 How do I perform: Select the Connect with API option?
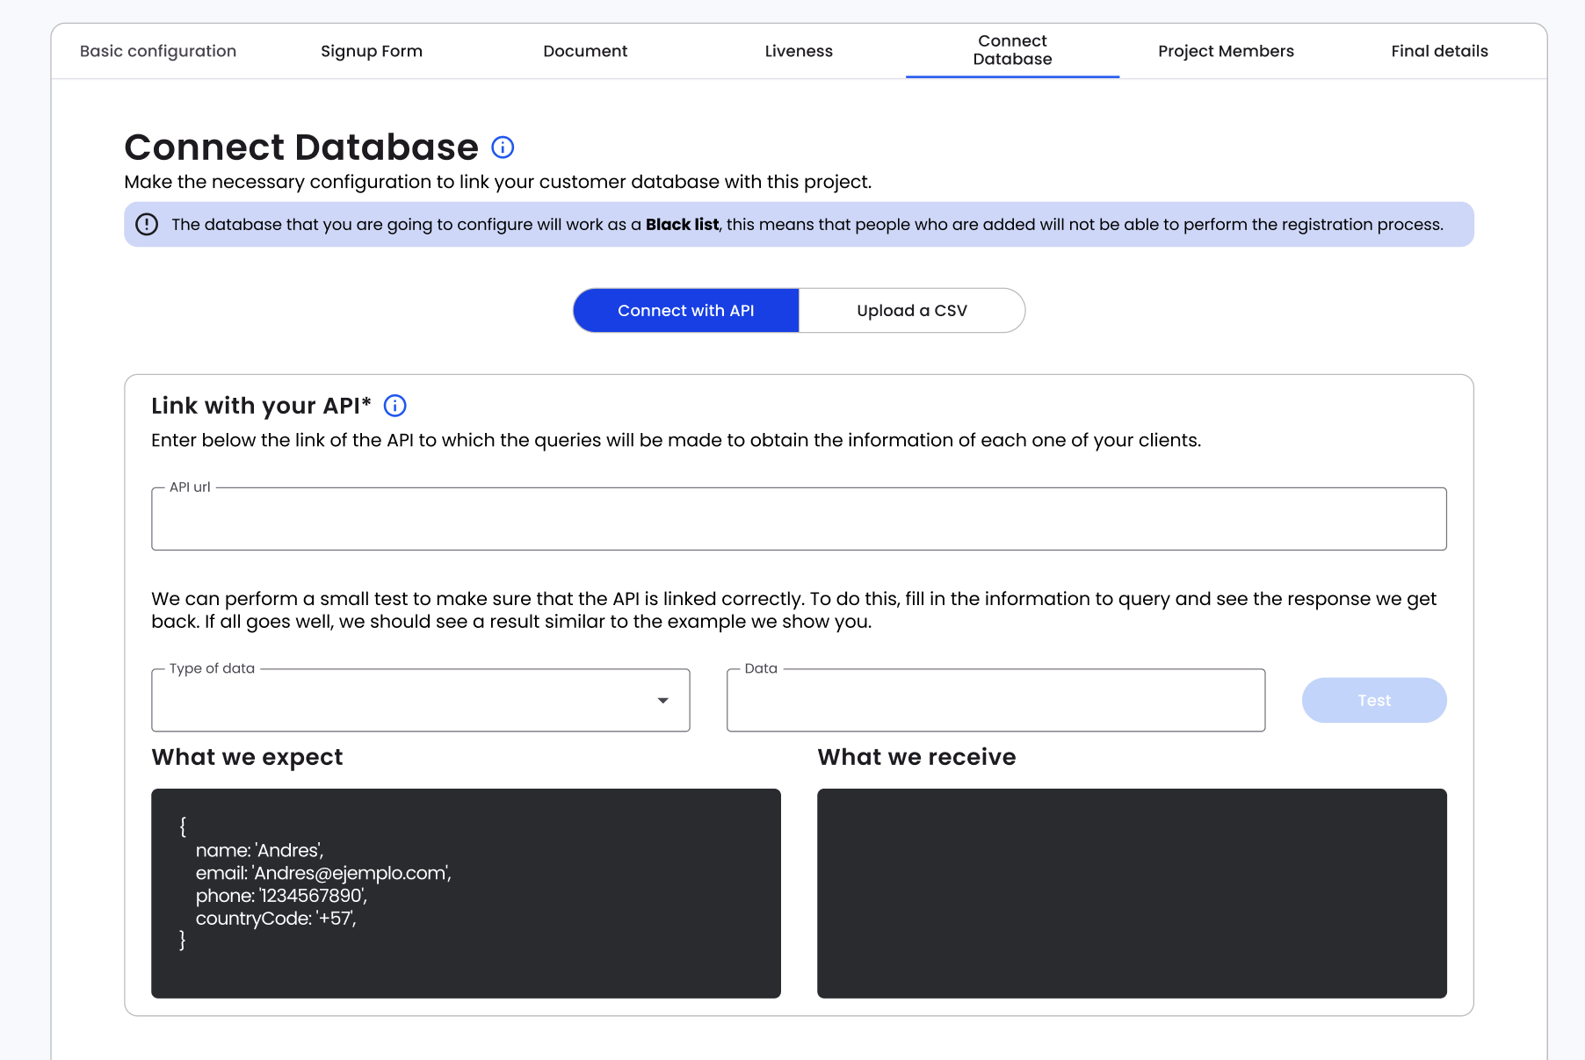pos(685,311)
